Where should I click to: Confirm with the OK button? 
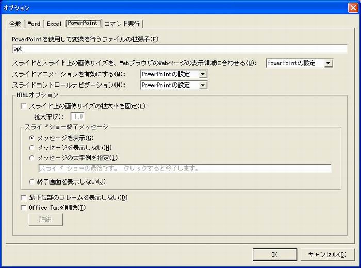click(x=275, y=255)
